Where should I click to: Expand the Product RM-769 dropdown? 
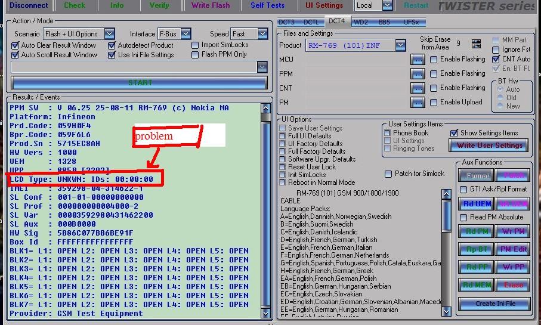coord(400,45)
